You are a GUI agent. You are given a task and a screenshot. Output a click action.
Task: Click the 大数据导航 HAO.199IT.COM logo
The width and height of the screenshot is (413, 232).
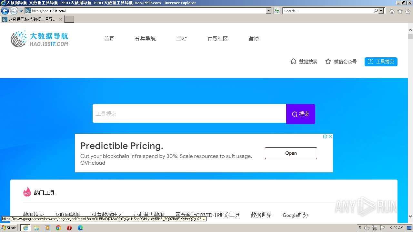pyautogui.click(x=39, y=39)
